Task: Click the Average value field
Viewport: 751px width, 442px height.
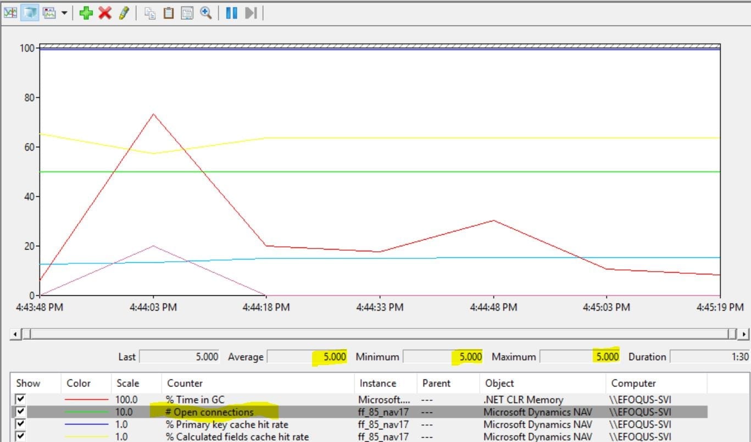Action: [307, 357]
